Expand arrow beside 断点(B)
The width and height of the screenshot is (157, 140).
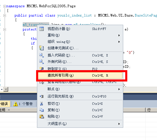[x=119, y=89]
